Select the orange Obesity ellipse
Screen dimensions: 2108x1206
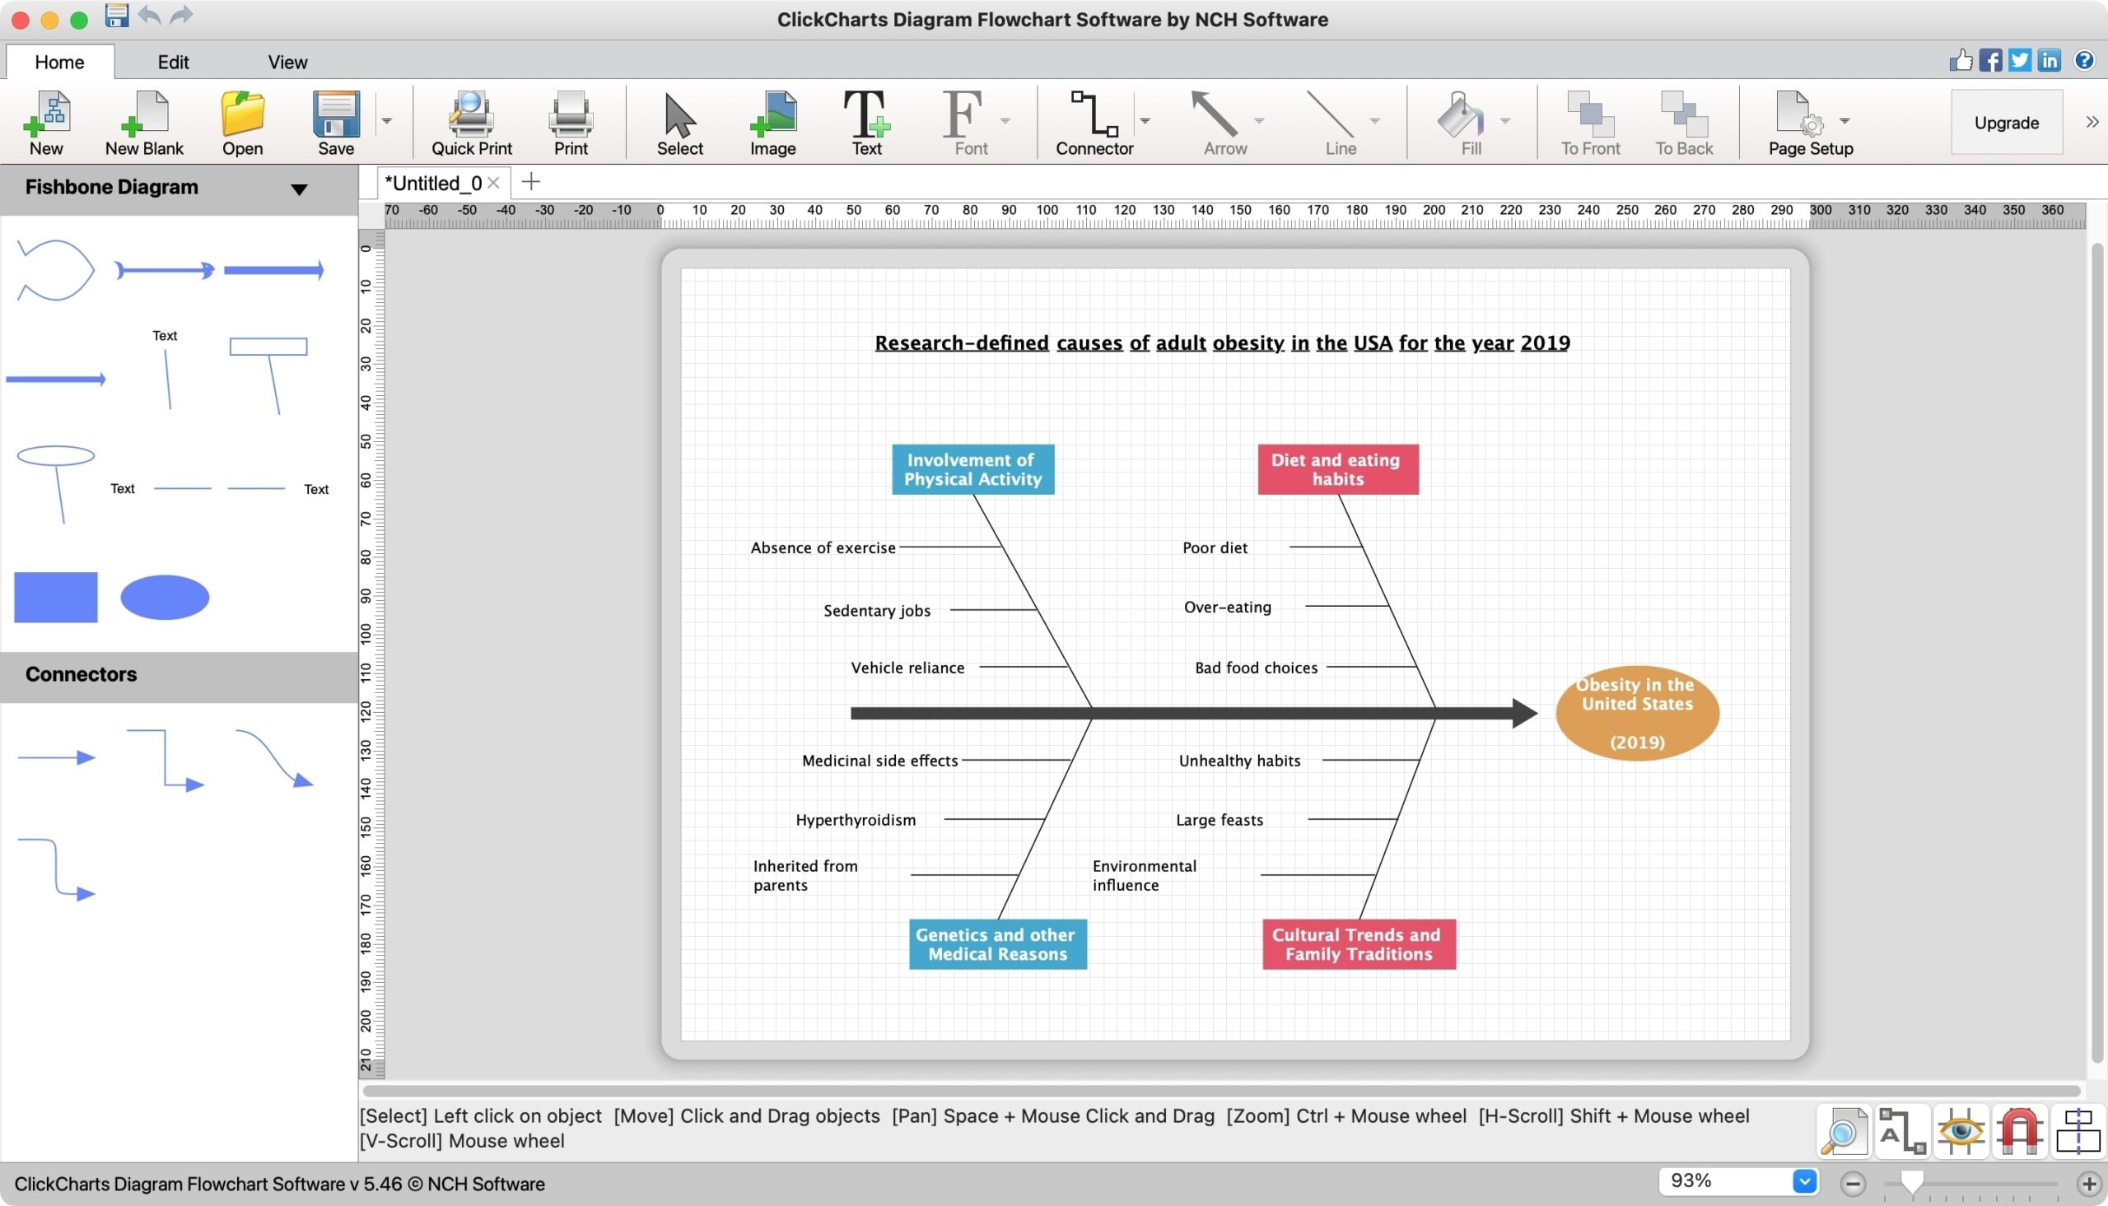point(1638,713)
